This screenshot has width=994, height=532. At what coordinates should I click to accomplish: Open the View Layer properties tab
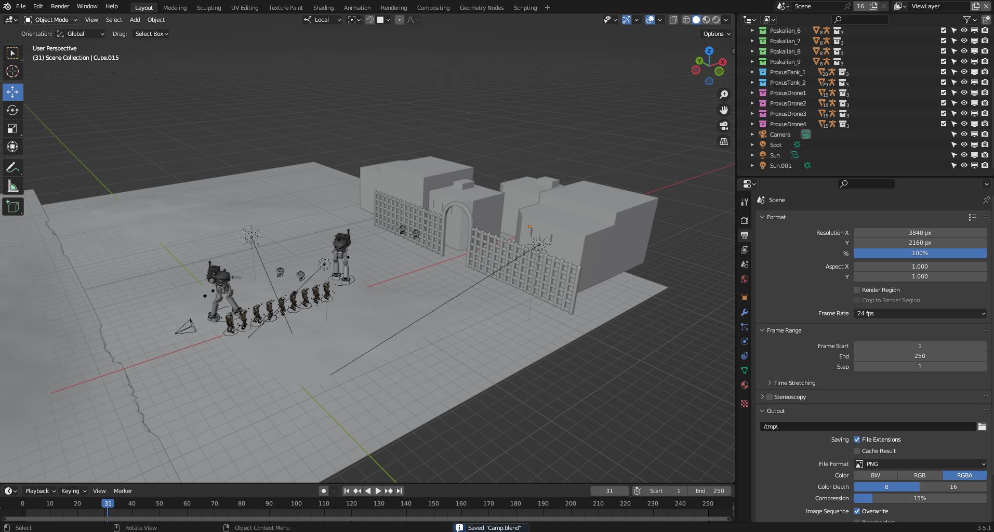pos(745,250)
